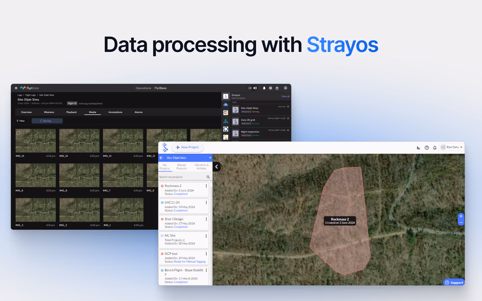This screenshot has height=301, width=482.
Task: Open options menu for Rockmass 2 project
Action: [206, 186]
